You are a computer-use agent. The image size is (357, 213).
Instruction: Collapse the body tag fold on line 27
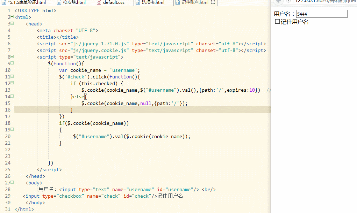pos(12,182)
